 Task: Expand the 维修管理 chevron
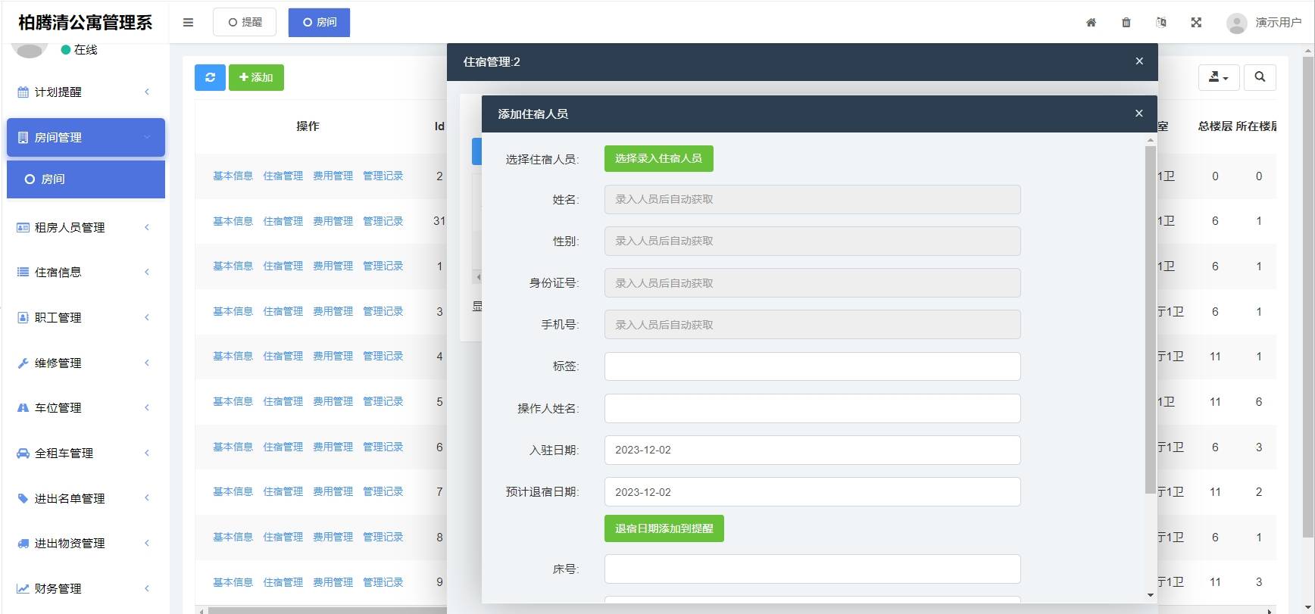pos(147,363)
